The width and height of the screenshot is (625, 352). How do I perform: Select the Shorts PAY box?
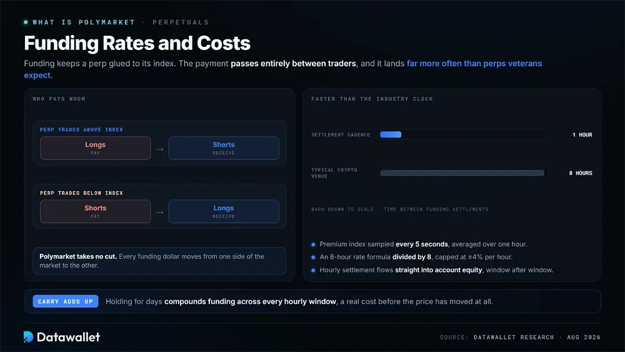[95, 211]
